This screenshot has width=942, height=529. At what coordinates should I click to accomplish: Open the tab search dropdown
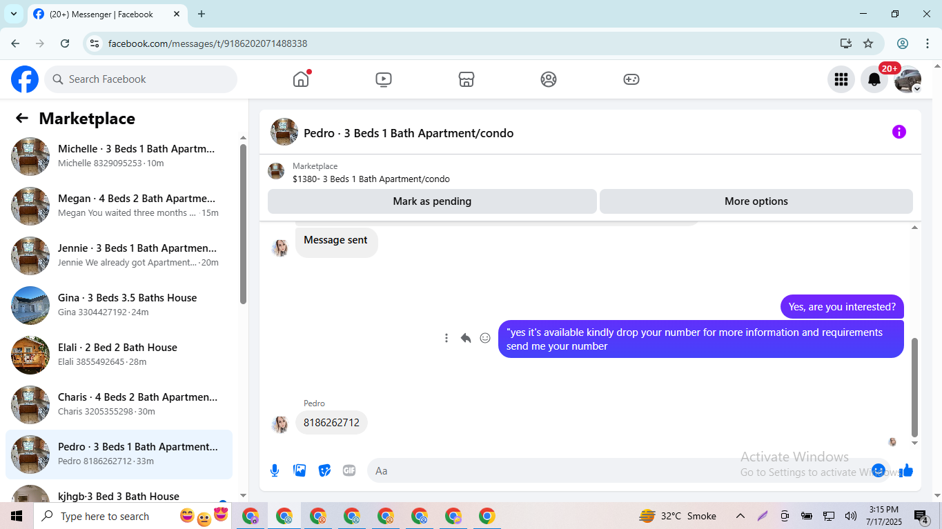pyautogui.click(x=13, y=14)
